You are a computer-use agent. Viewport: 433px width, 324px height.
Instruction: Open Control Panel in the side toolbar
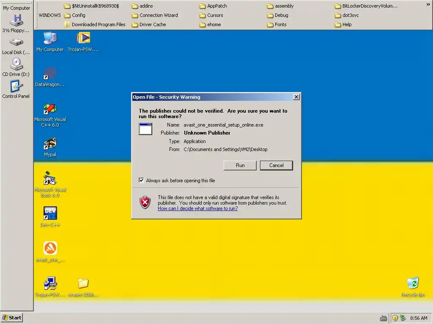coord(16,89)
